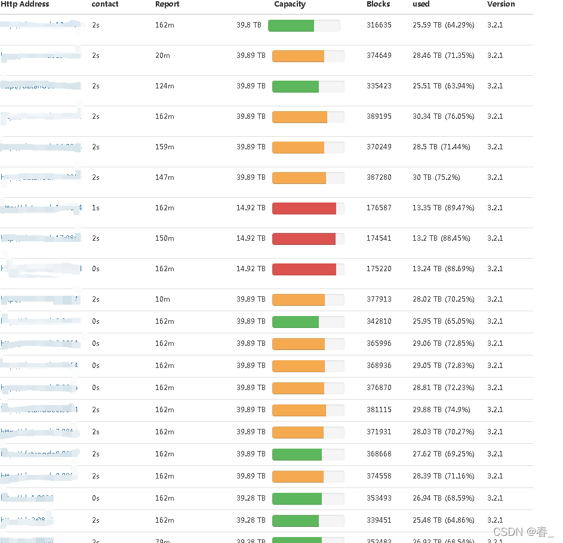This screenshot has width=563, height=543.
Task: Select used value 25.48 TB (64.86%)
Action: point(444,521)
